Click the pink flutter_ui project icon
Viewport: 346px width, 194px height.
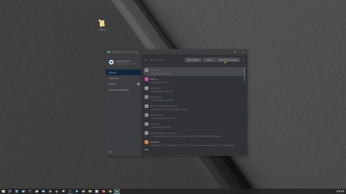147,79
